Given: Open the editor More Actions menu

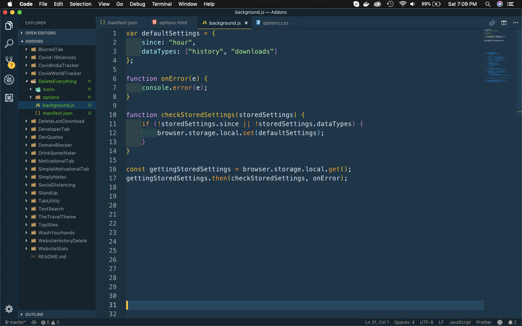Looking at the screenshot, I should (515, 23).
